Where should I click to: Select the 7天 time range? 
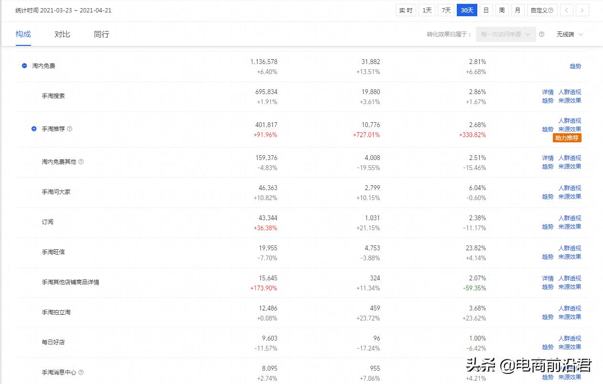[x=446, y=10]
